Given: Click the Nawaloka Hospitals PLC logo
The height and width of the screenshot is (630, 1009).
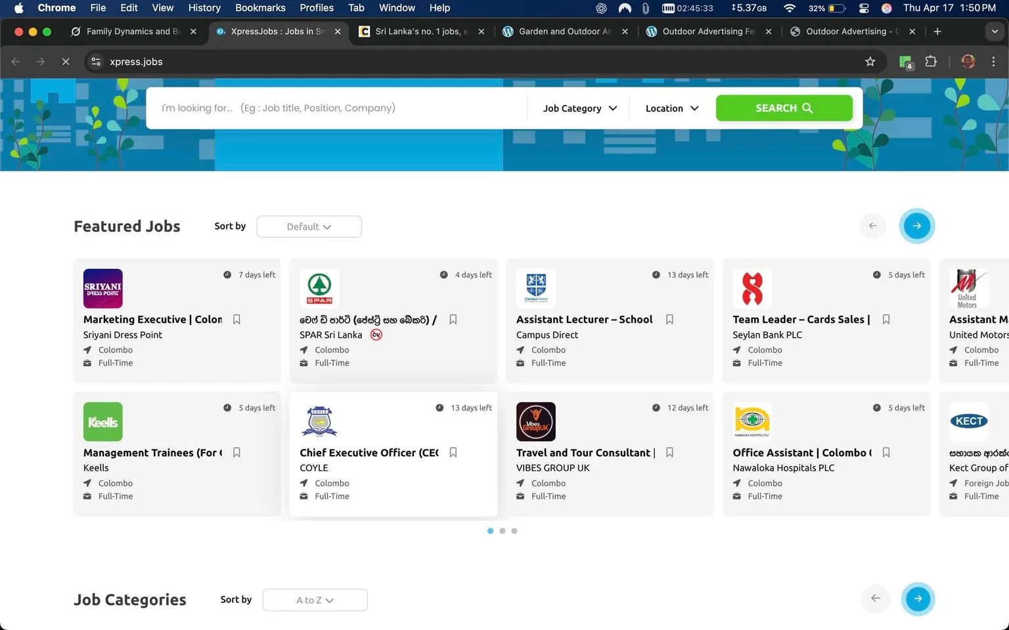Looking at the screenshot, I should pos(752,421).
